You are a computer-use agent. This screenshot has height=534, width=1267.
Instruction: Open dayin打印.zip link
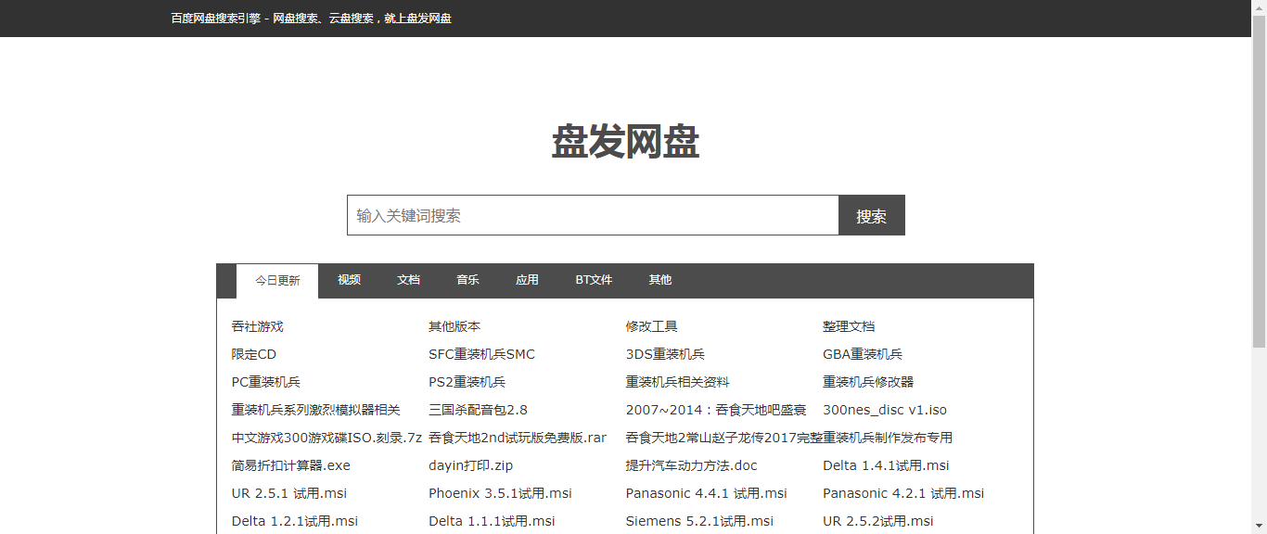click(x=471, y=465)
